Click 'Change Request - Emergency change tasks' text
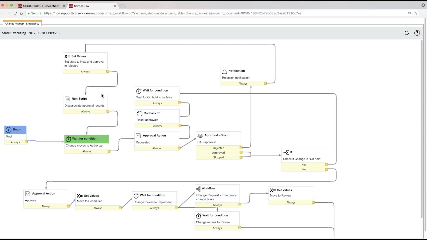This screenshot has height=240, width=427. [x=217, y=197]
